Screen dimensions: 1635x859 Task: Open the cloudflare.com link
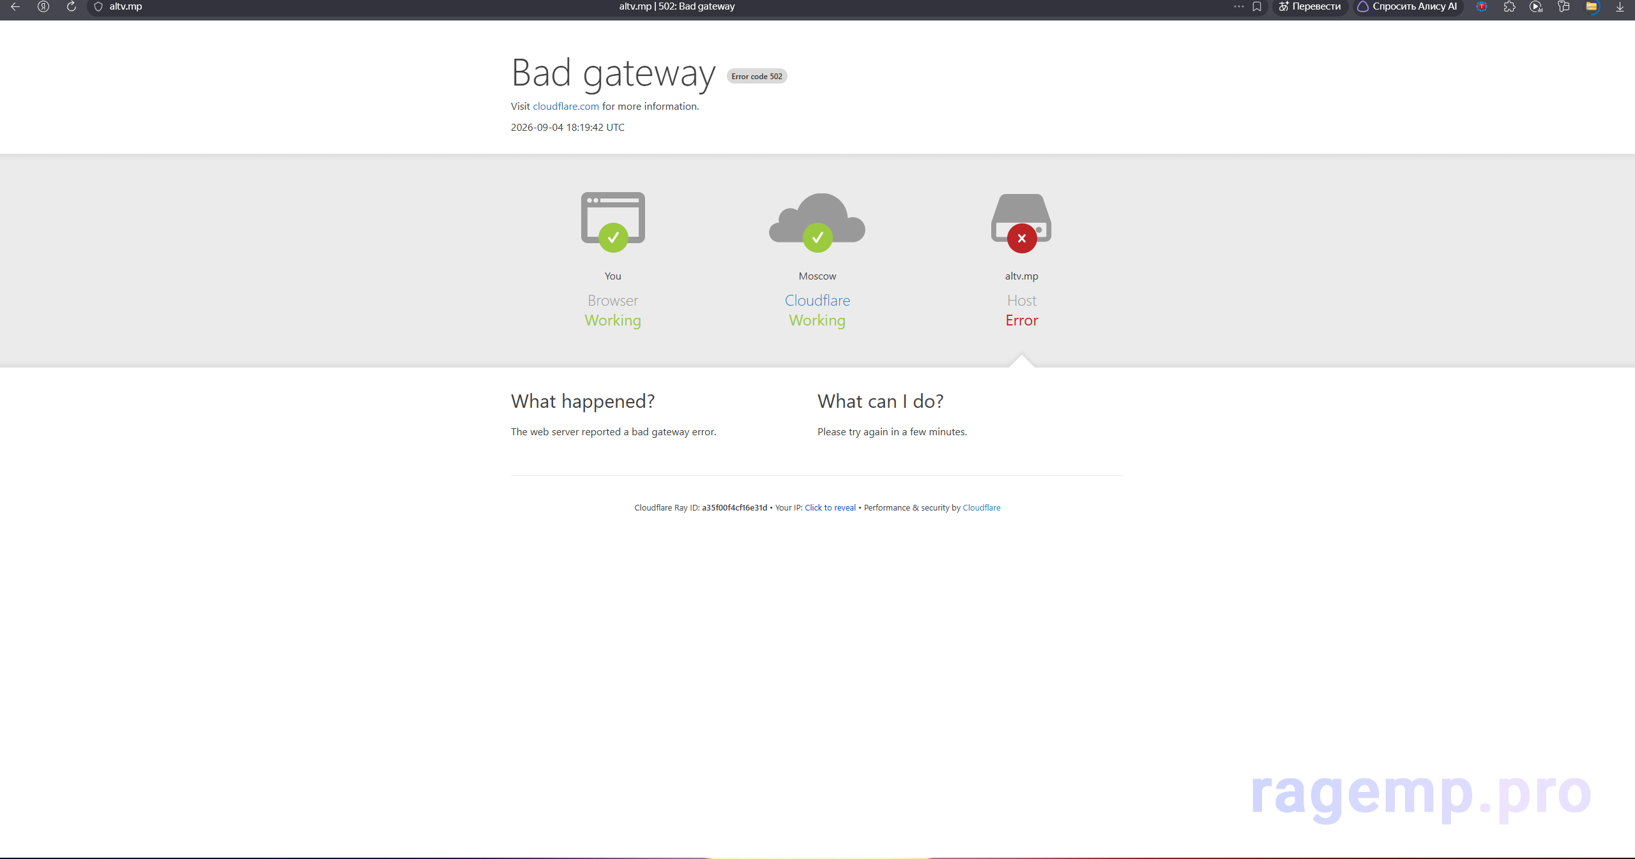tap(566, 107)
